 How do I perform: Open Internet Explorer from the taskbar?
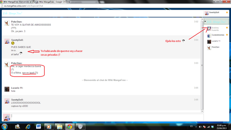tap(28, 127)
